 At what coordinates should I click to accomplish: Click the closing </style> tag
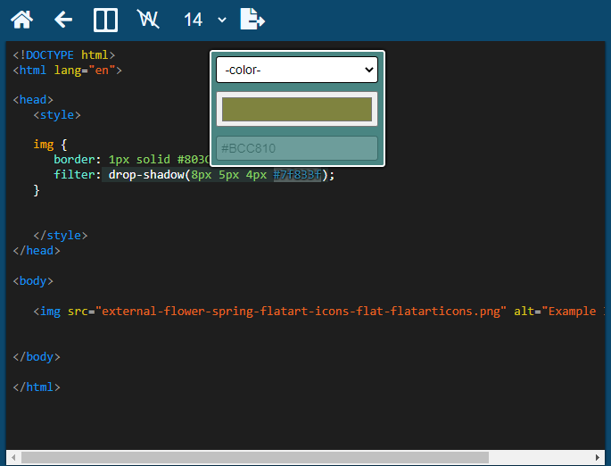(61, 236)
